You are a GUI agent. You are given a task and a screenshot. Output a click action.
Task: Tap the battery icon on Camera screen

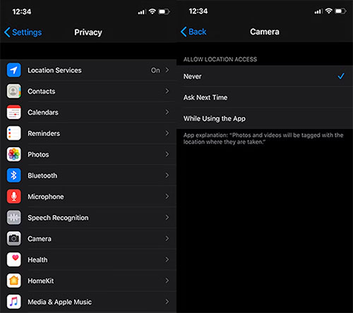tap(340, 11)
